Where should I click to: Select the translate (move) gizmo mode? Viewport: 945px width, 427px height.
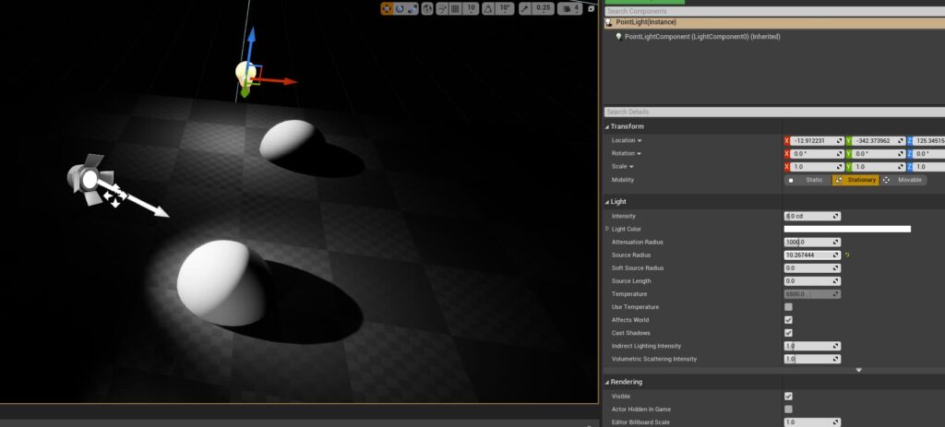point(387,8)
